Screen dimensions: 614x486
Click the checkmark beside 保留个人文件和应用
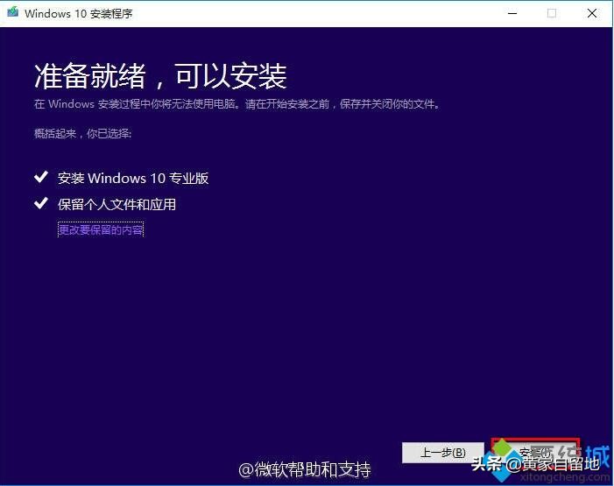[41, 203]
